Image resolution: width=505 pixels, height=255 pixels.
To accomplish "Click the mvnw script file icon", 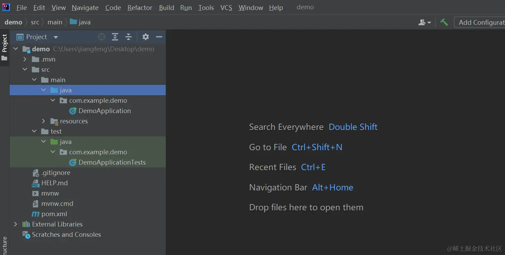I will (35, 193).
